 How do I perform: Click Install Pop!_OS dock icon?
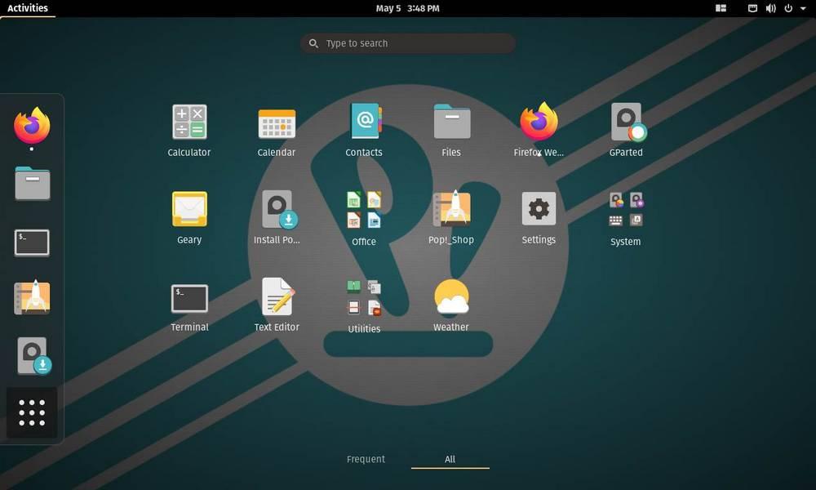point(33,356)
